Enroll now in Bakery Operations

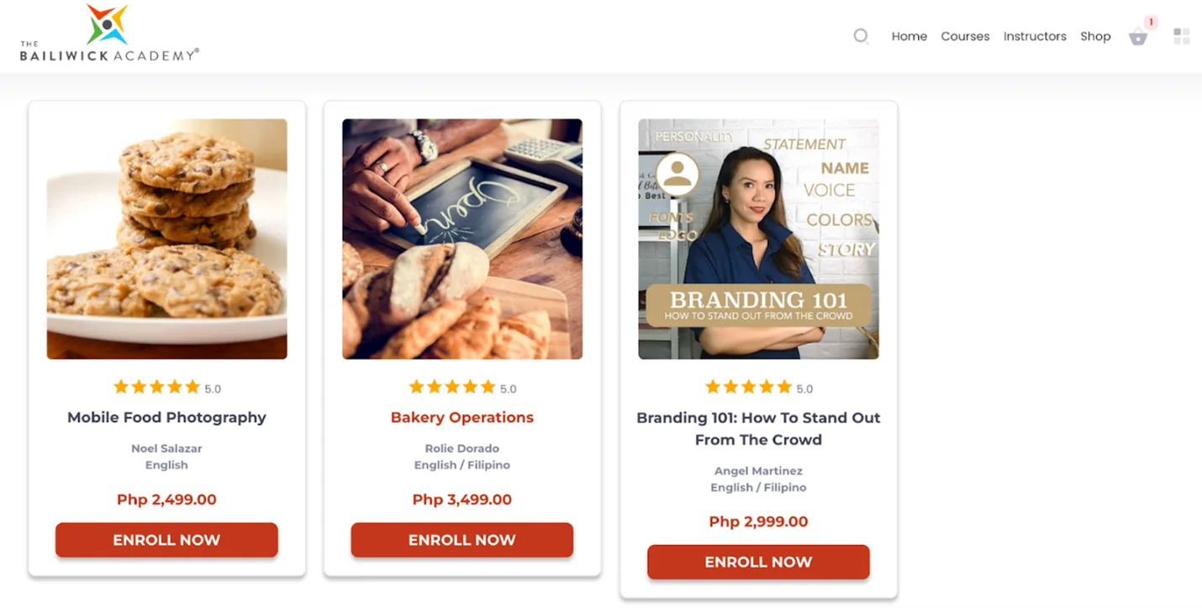(x=462, y=540)
